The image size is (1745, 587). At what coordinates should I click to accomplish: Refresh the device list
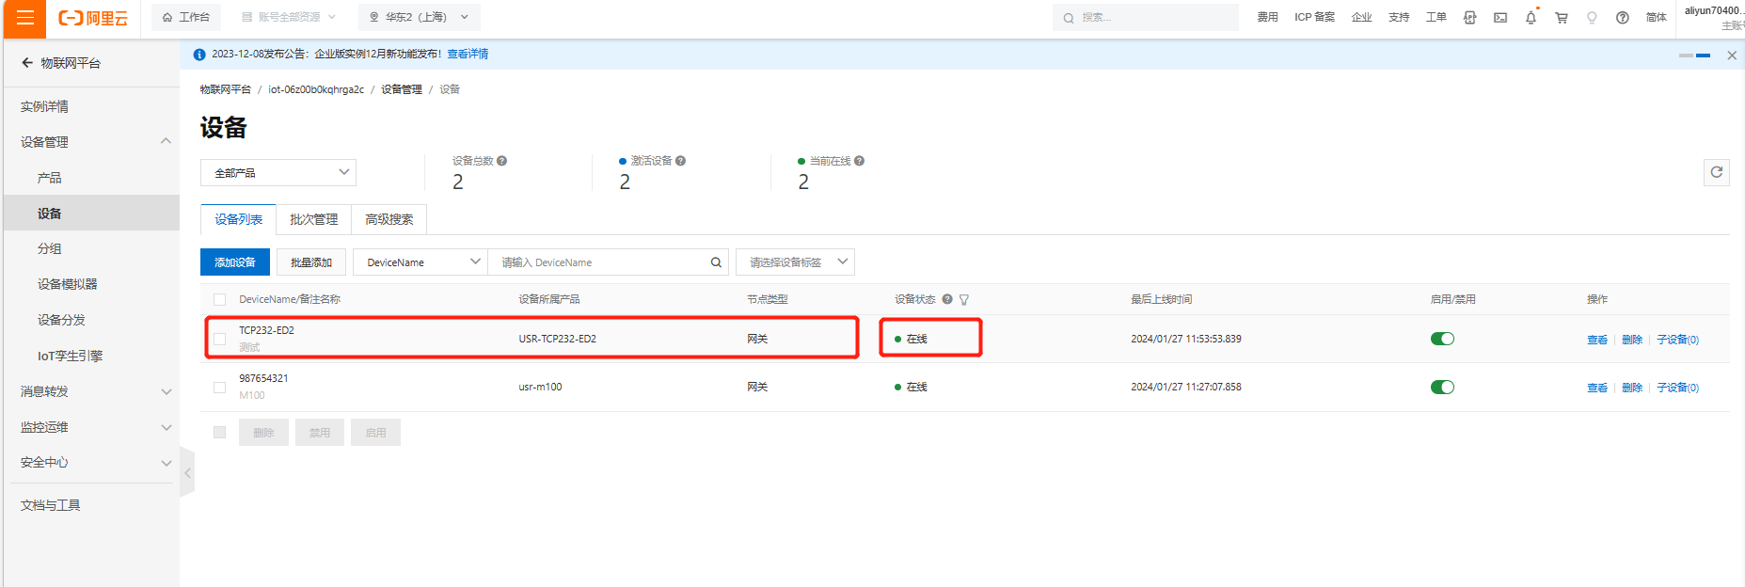pos(1716,172)
